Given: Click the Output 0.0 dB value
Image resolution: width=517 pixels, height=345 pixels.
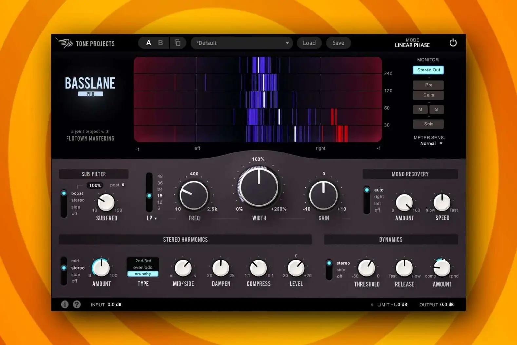Looking at the screenshot, I should (447, 305).
